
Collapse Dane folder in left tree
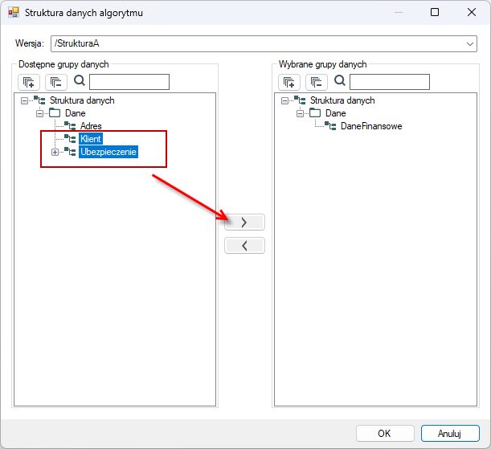point(39,113)
